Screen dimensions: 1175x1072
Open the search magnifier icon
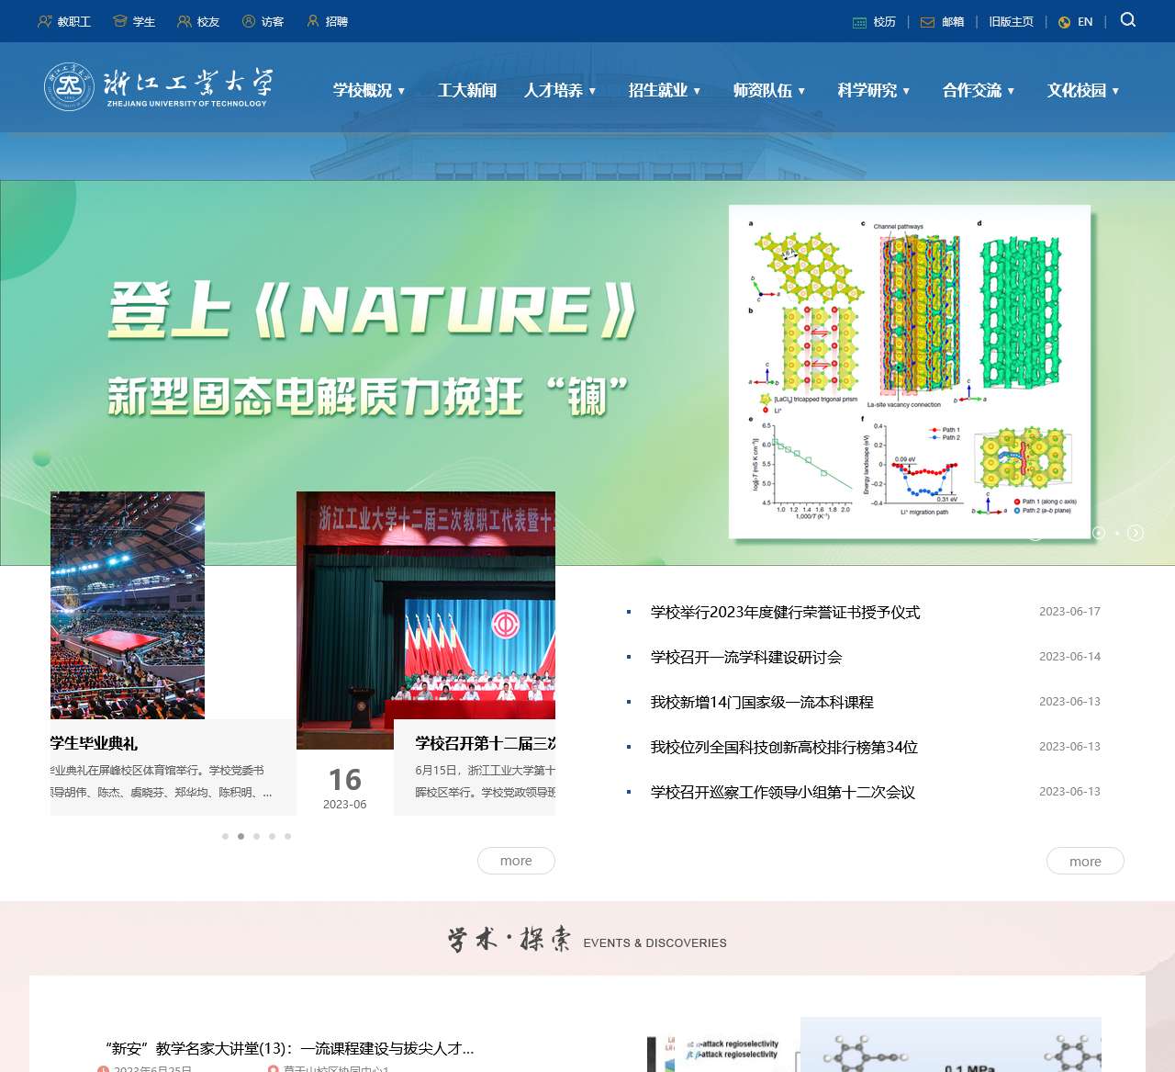(1128, 20)
